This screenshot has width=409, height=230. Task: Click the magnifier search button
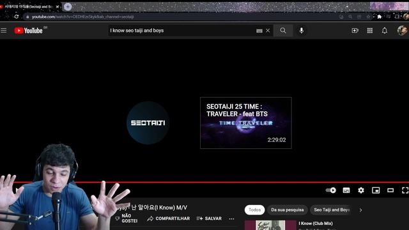[x=283, y=31]
